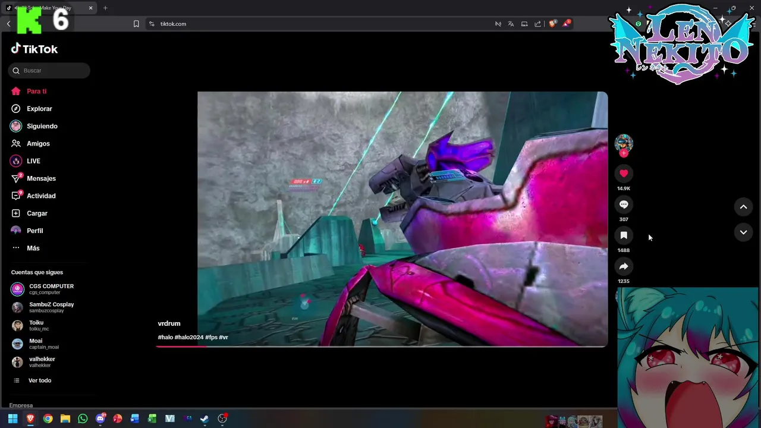Screen dimensions: 761x428
Task: Open the Explorar page
Action: [x=32, y=109]
